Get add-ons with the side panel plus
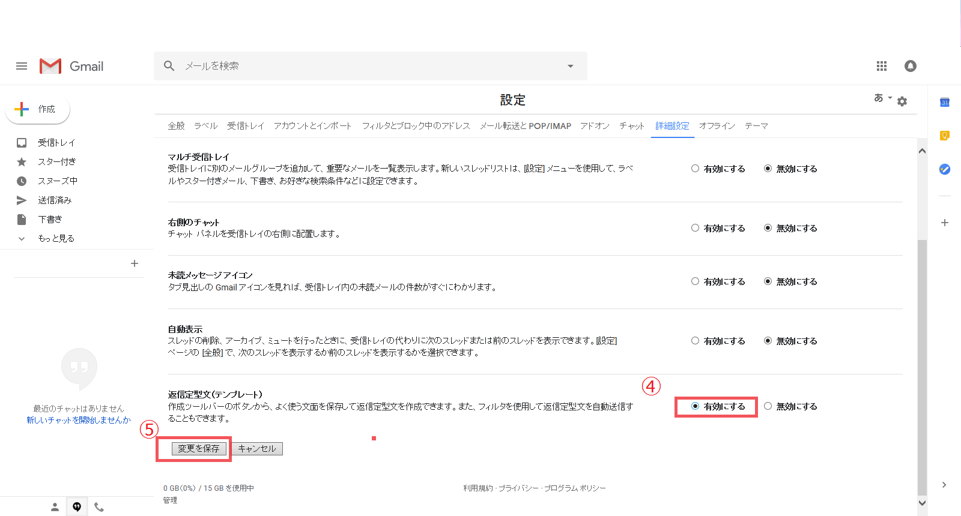 945,223
